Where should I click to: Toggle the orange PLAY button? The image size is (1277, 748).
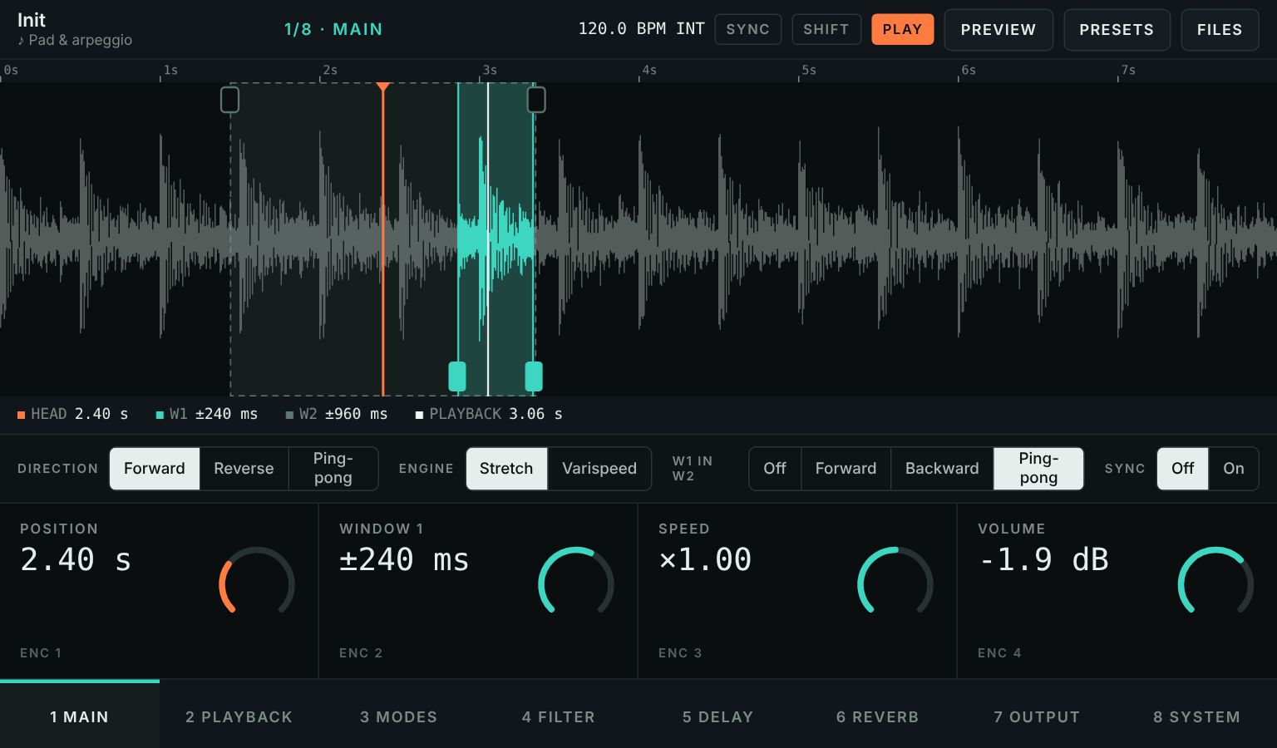(x=902, y=29)
